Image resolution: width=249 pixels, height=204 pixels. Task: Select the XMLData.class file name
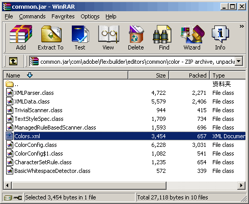click(x=32, y=101)
